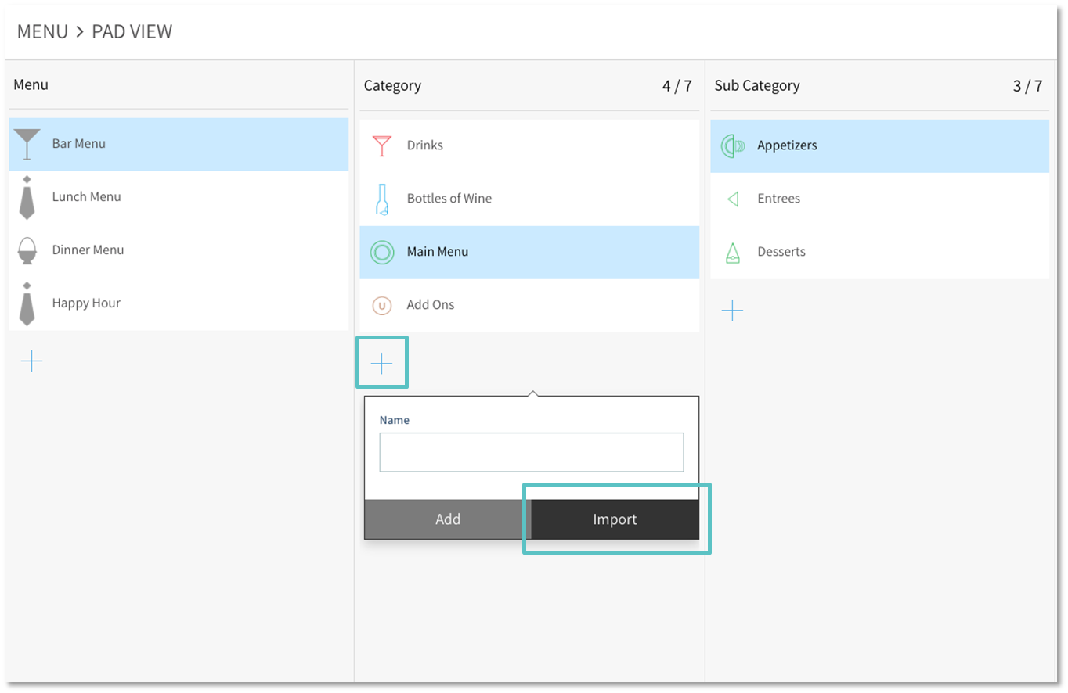1068x693 pixels.
Task: Open the MENU breadcrumb link
Action: (42, 31)
